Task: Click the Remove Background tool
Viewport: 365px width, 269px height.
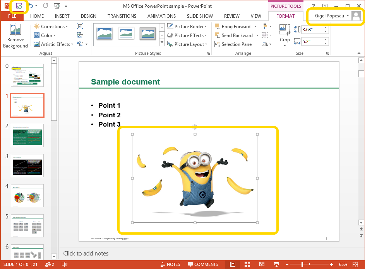Action: pos(15,36)
